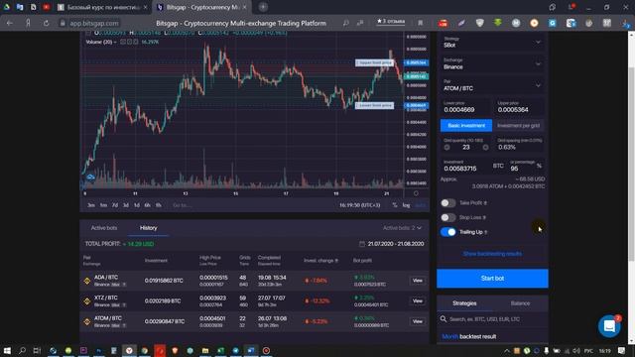Expand the Exchange Binance dropdown

pyautogui.click(x=492, y=63)
